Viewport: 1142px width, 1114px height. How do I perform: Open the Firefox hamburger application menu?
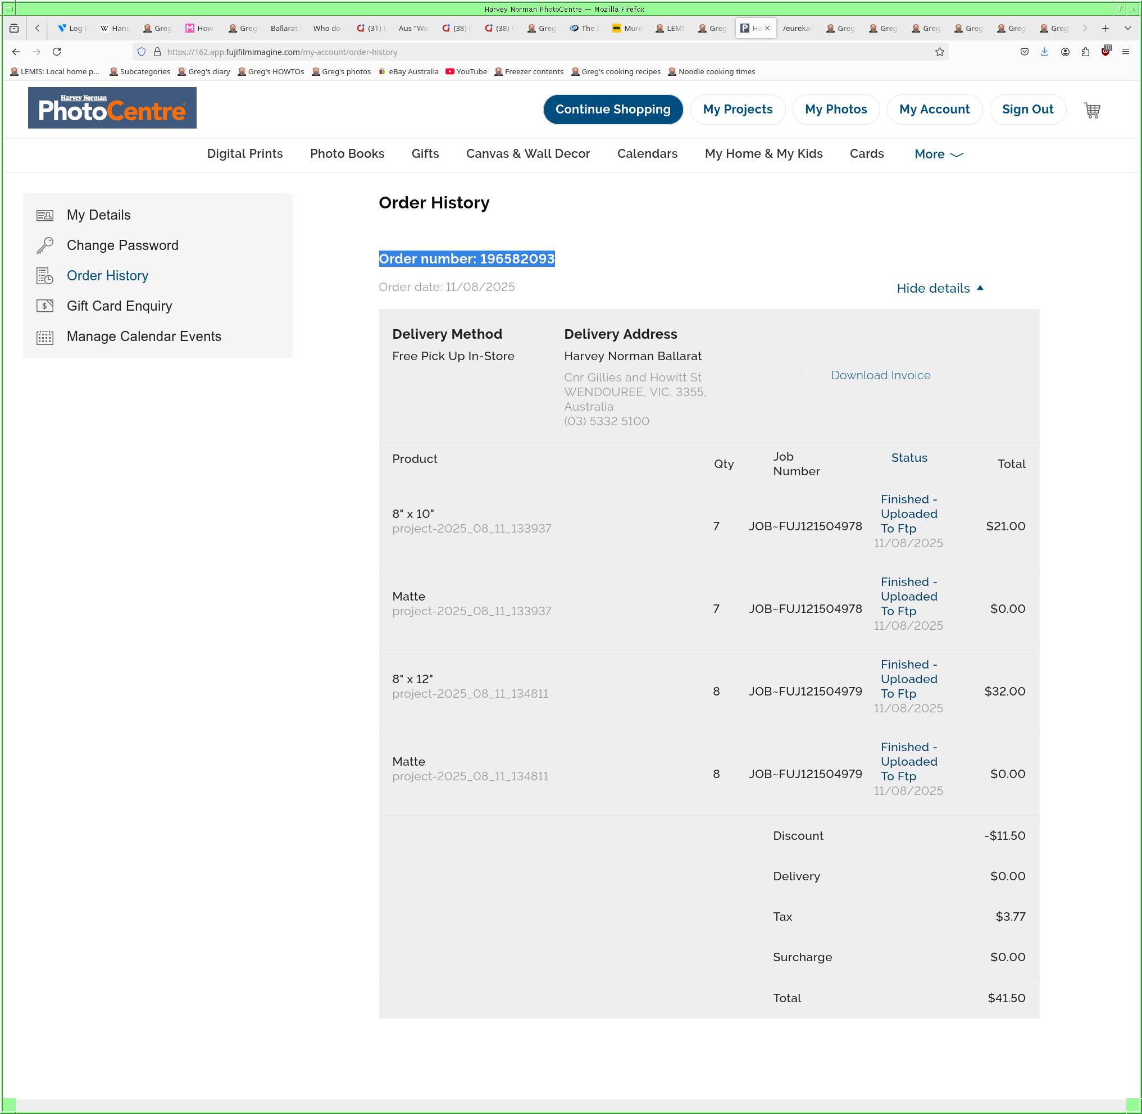click(1126, 52)
